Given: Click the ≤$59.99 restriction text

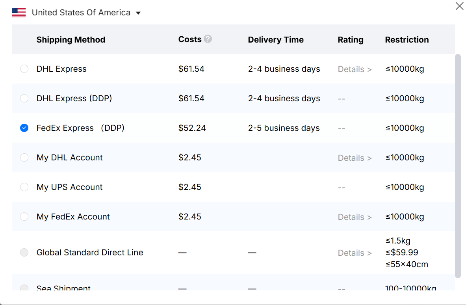Looking at the screenshot, I should (x=401, y=252).
